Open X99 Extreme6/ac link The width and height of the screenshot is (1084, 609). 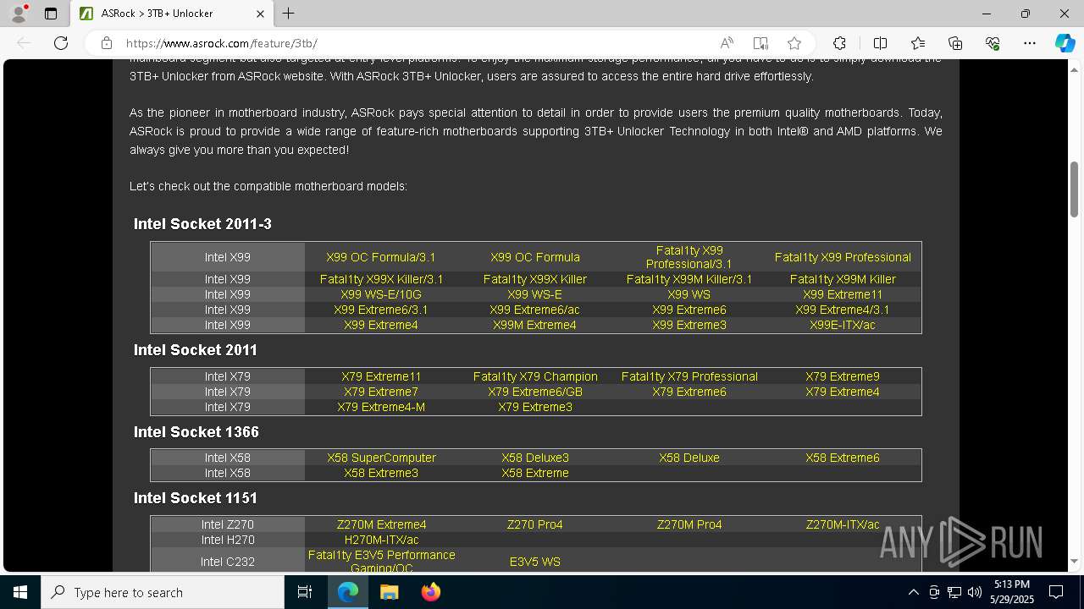pyautogui.click(x=535, y=310)
